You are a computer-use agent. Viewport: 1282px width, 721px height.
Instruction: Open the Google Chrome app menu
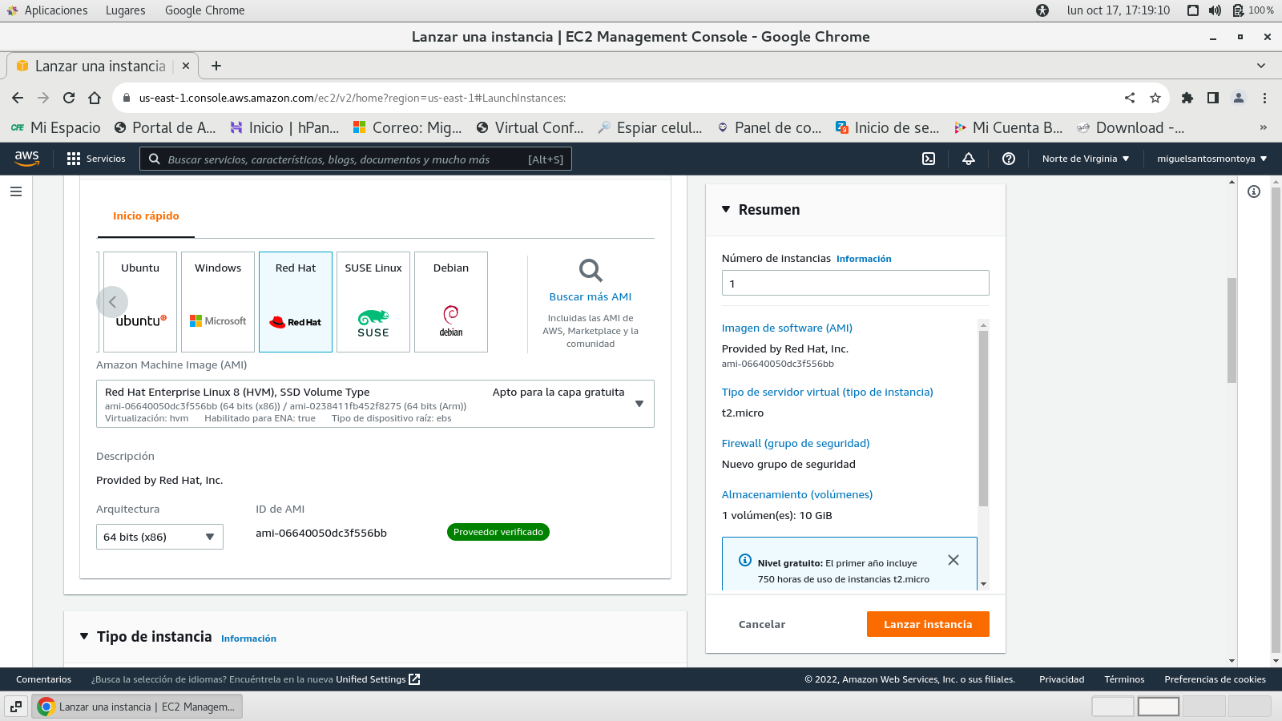[x=204, y=10]
